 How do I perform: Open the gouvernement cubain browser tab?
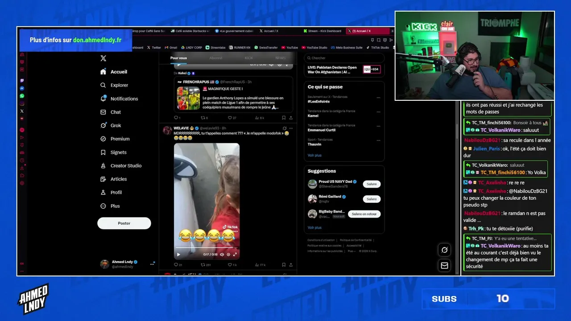234,31
